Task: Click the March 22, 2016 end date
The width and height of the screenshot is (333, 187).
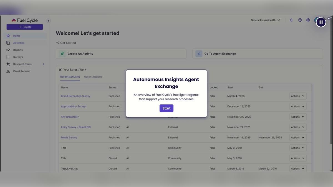Action: [x=268, y=168]
